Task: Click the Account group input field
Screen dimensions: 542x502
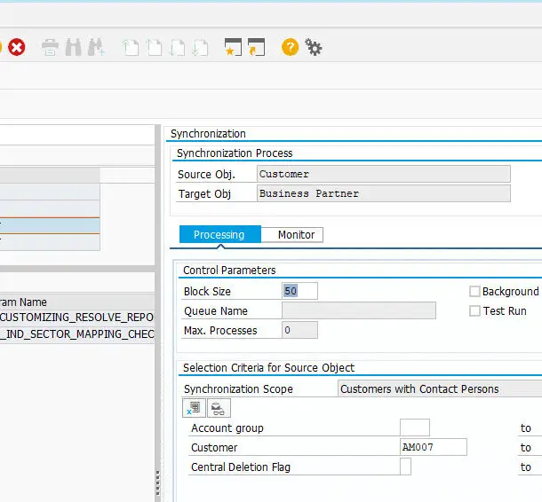Action: 415,427
